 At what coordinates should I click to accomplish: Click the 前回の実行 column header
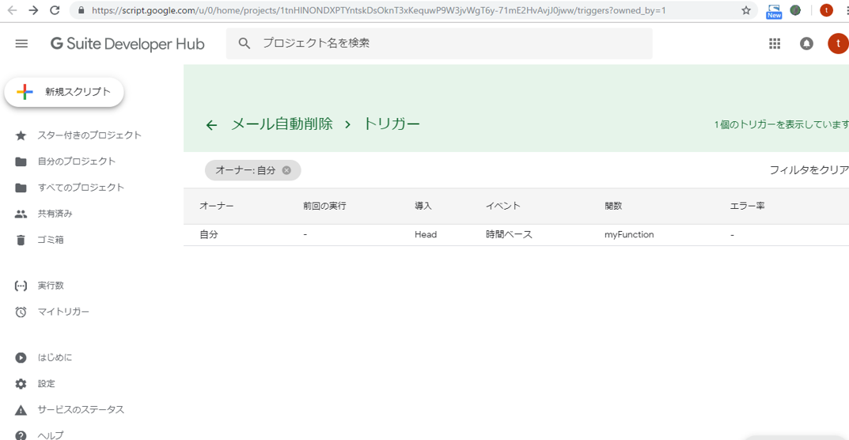[x=324, y=206]
